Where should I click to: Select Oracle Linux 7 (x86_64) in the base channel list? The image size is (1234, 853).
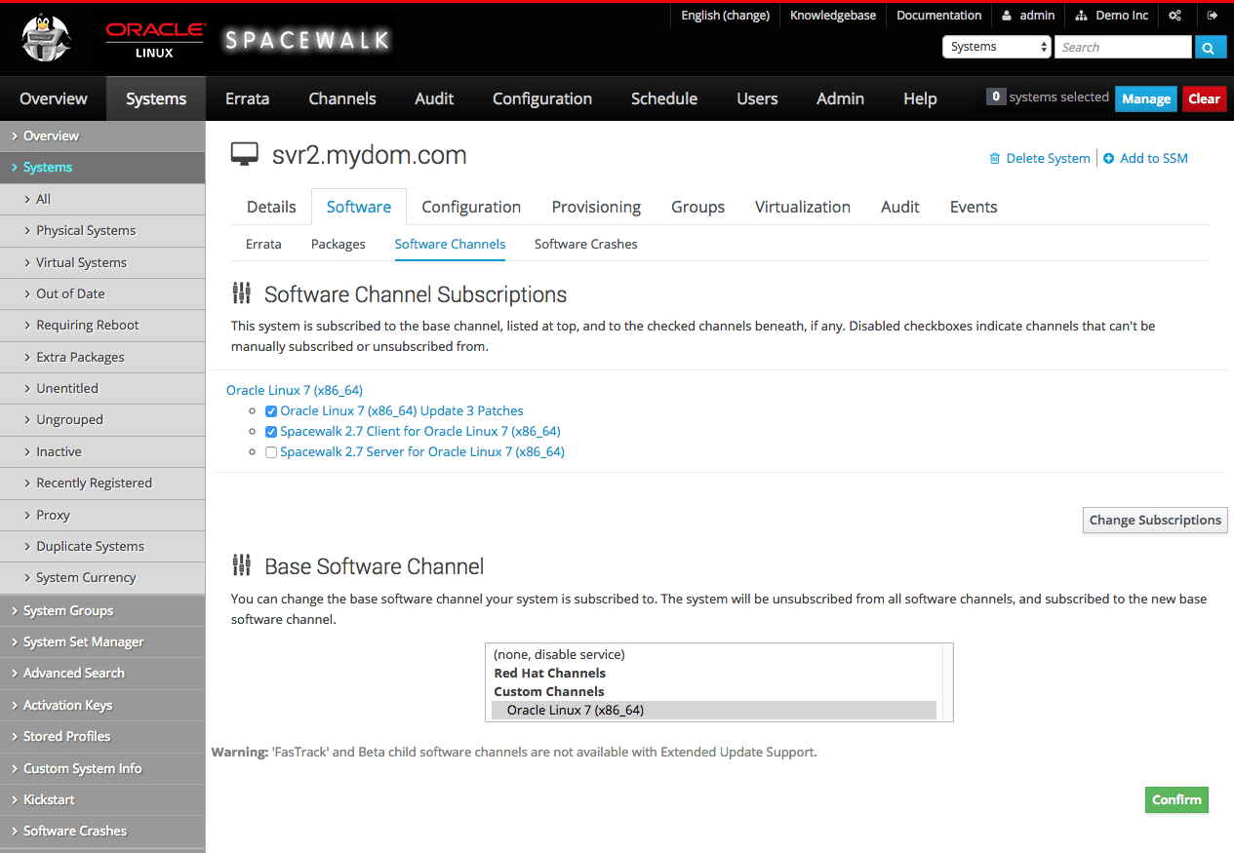click(714, 710)
